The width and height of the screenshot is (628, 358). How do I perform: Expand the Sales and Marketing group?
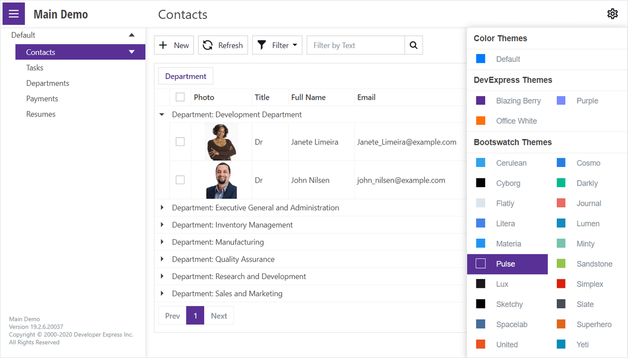[162, 294]
